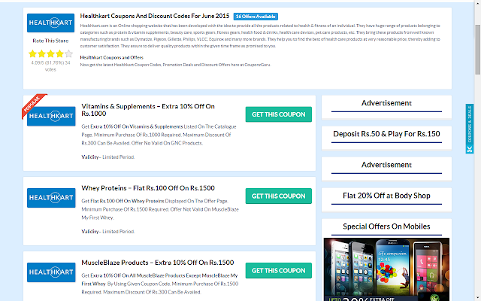Rate the store with the second star
This screenshot has width=481, height=301.
tap(41, 54)
